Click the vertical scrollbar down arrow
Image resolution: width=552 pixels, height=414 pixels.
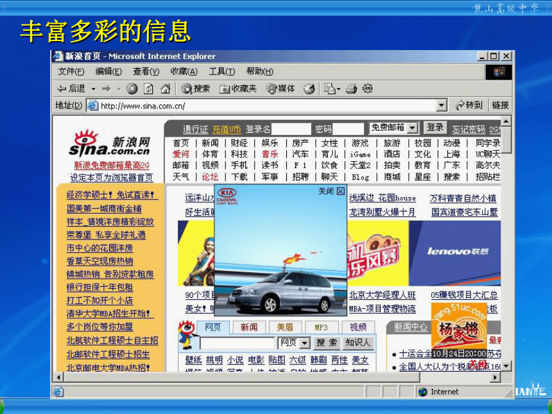pos(506,366)
